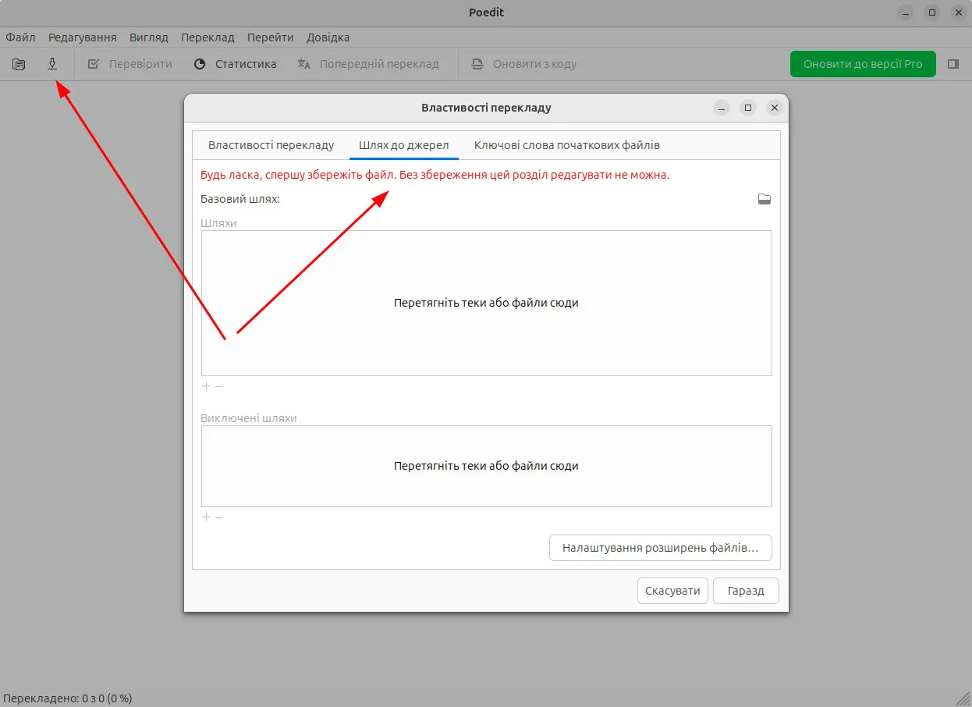Click the folder icon next to Базовий шлях

(764, 199)
